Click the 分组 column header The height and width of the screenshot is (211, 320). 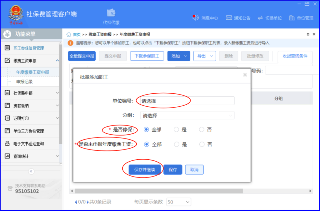[278, 98]
